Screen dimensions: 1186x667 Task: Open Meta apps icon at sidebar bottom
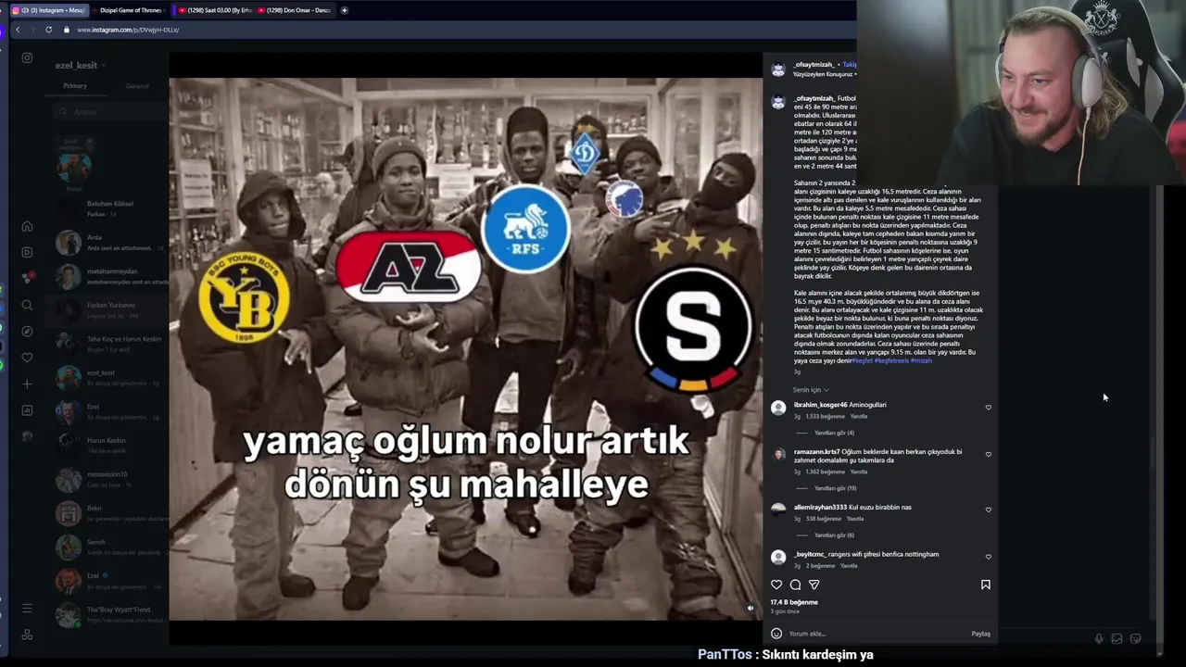(27, 635)
